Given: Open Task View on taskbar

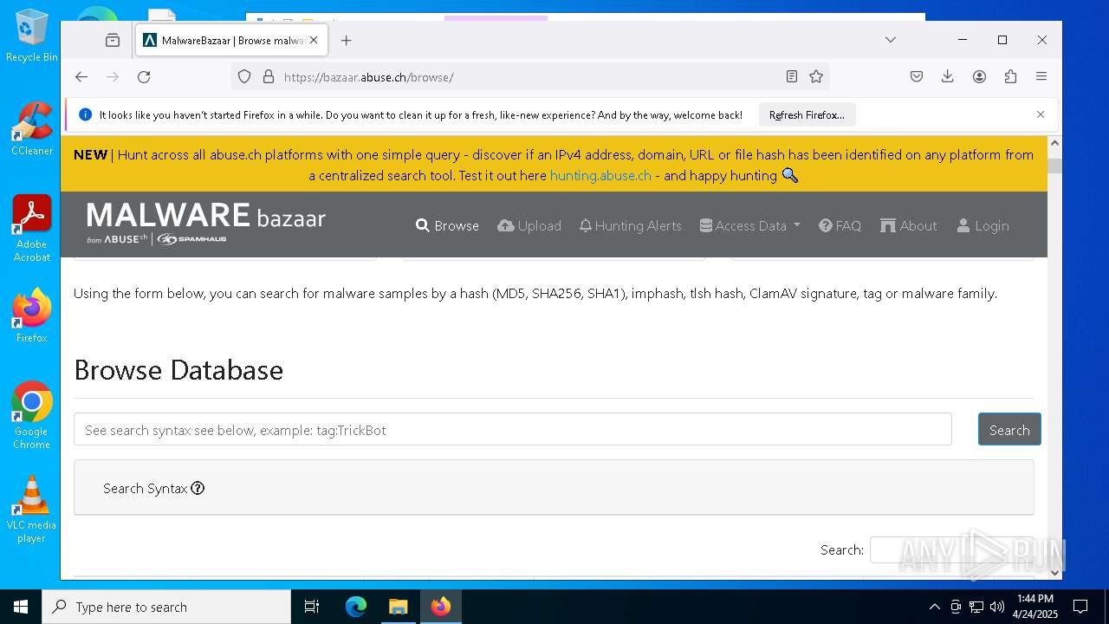Looking at the screenshot, I should 312,607.
